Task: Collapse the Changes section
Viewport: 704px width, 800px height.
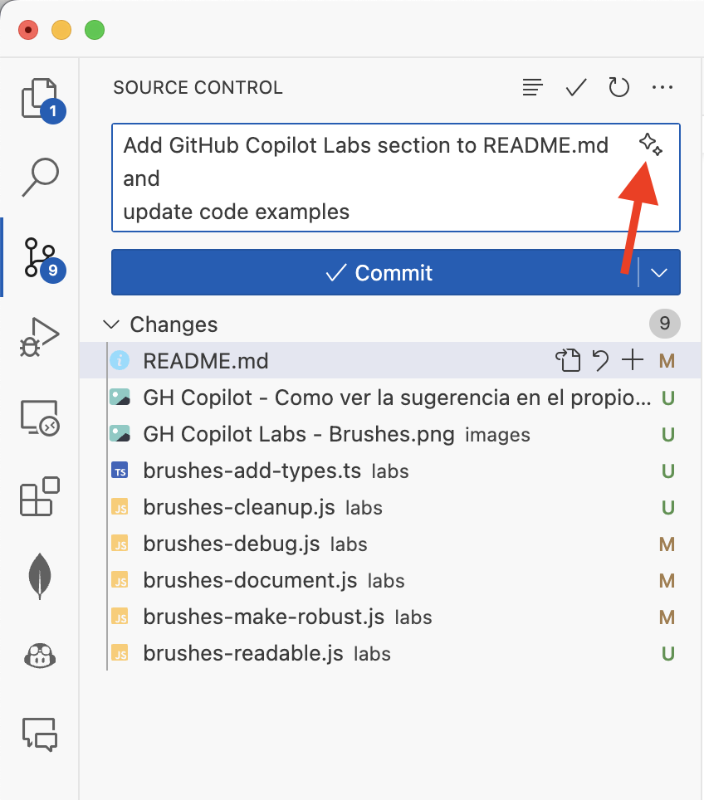Action: coord(111,324)
